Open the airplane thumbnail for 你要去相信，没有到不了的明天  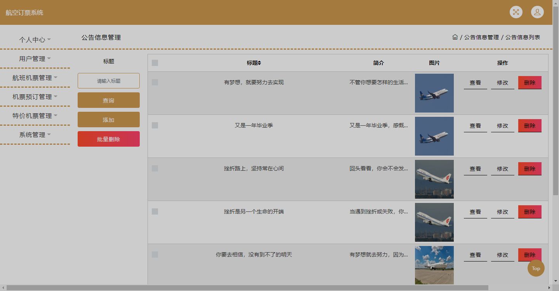[x=434, y=265]
